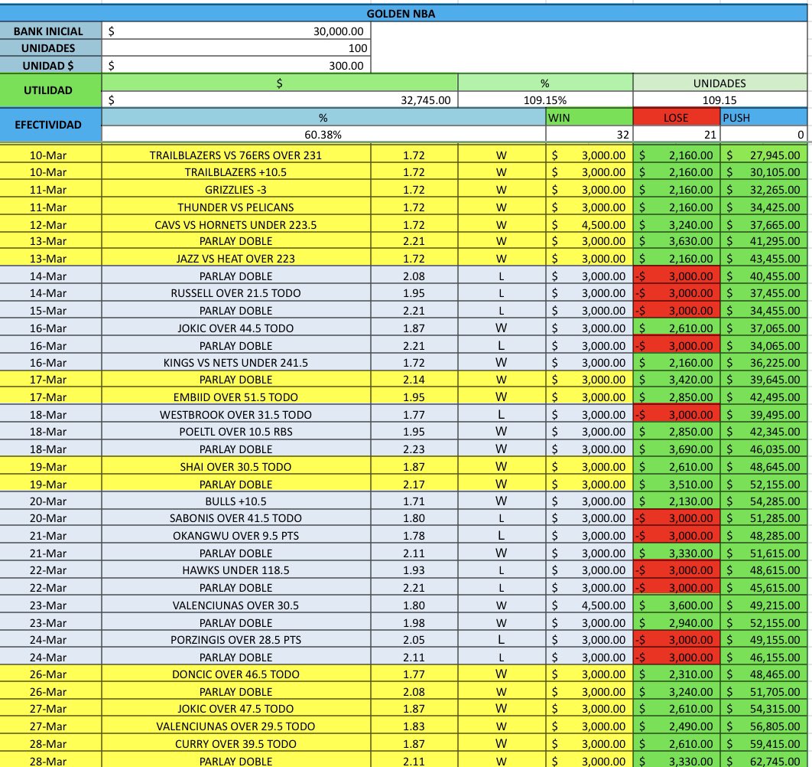Click CAVS VS HORNETS UNDER 223.5 cell
The height and width of the screenshot is (767, 812).
(x=236, y=225)
